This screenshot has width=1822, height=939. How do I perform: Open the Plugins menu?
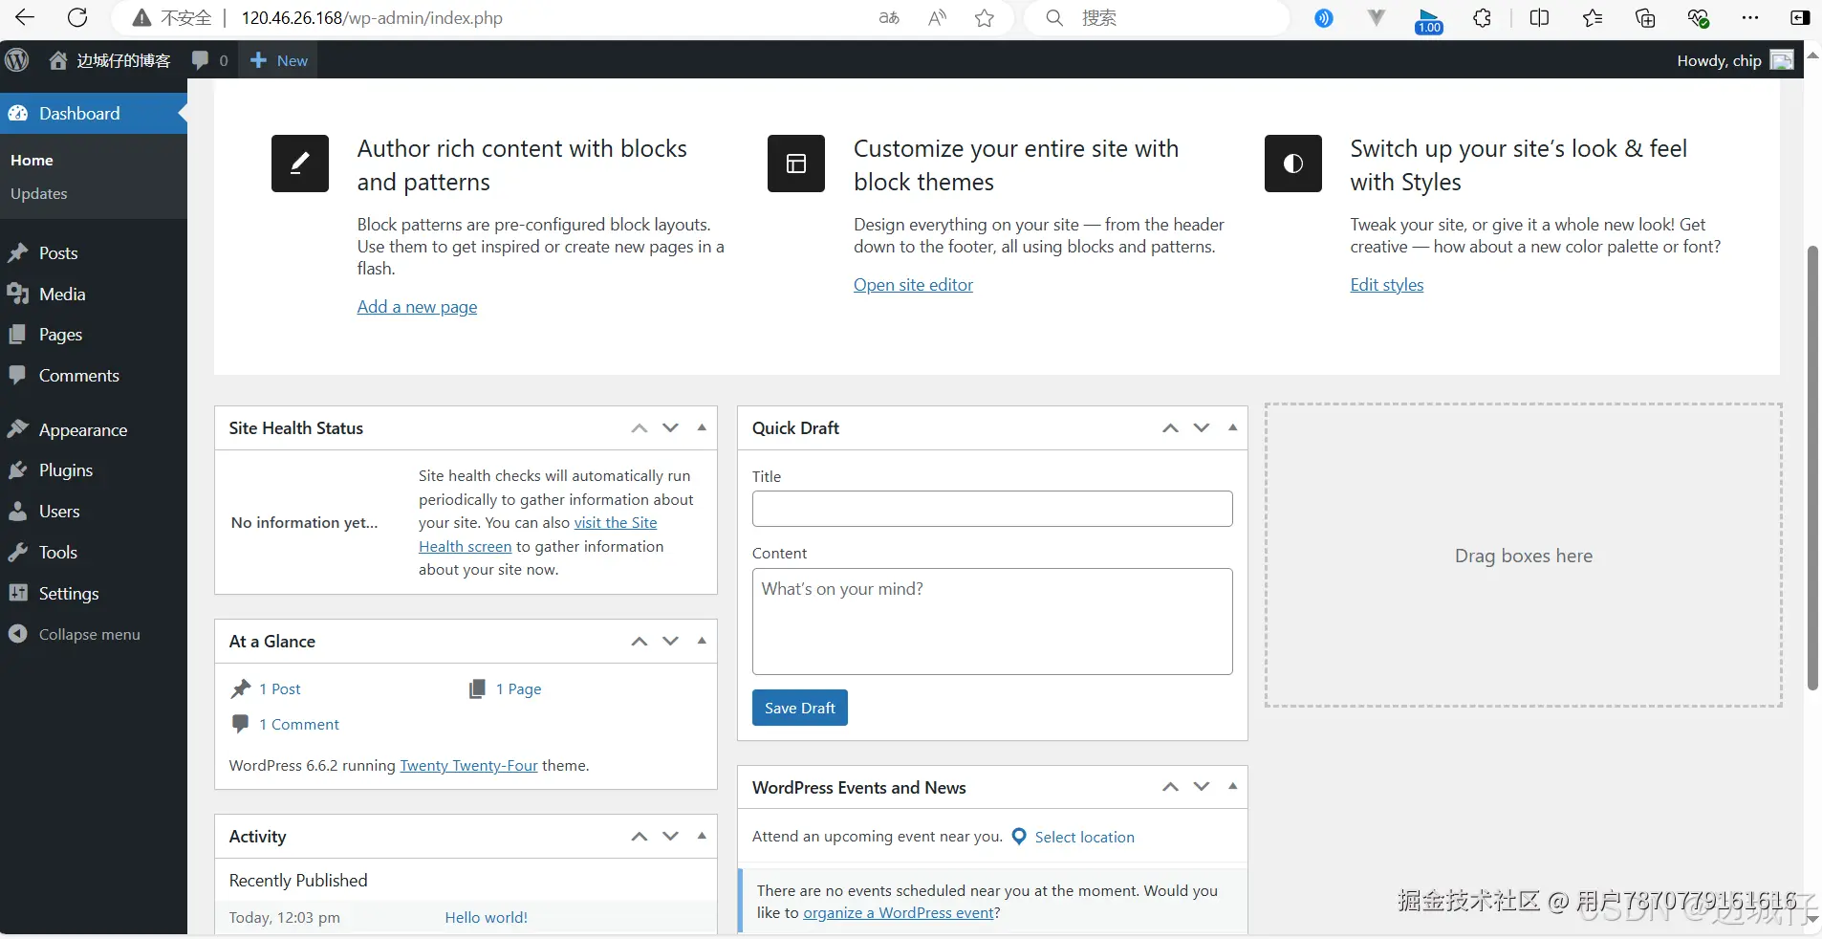tap(65, 470)
